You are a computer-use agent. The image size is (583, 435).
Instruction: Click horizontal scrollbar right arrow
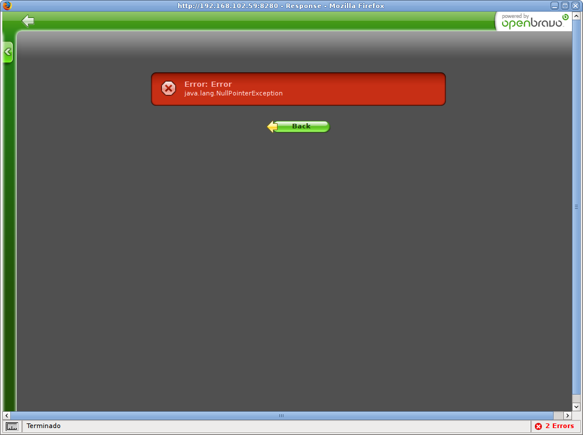567,416
